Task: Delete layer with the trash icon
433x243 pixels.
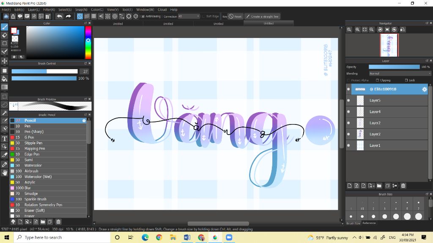Action: [403, 186]
